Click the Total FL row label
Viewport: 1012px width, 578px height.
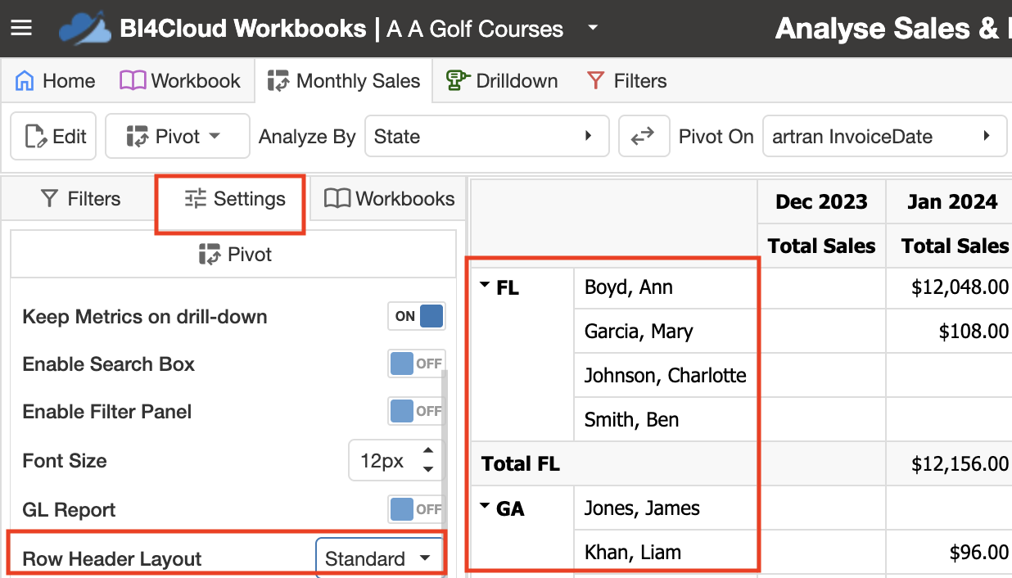tap(521, 464)
